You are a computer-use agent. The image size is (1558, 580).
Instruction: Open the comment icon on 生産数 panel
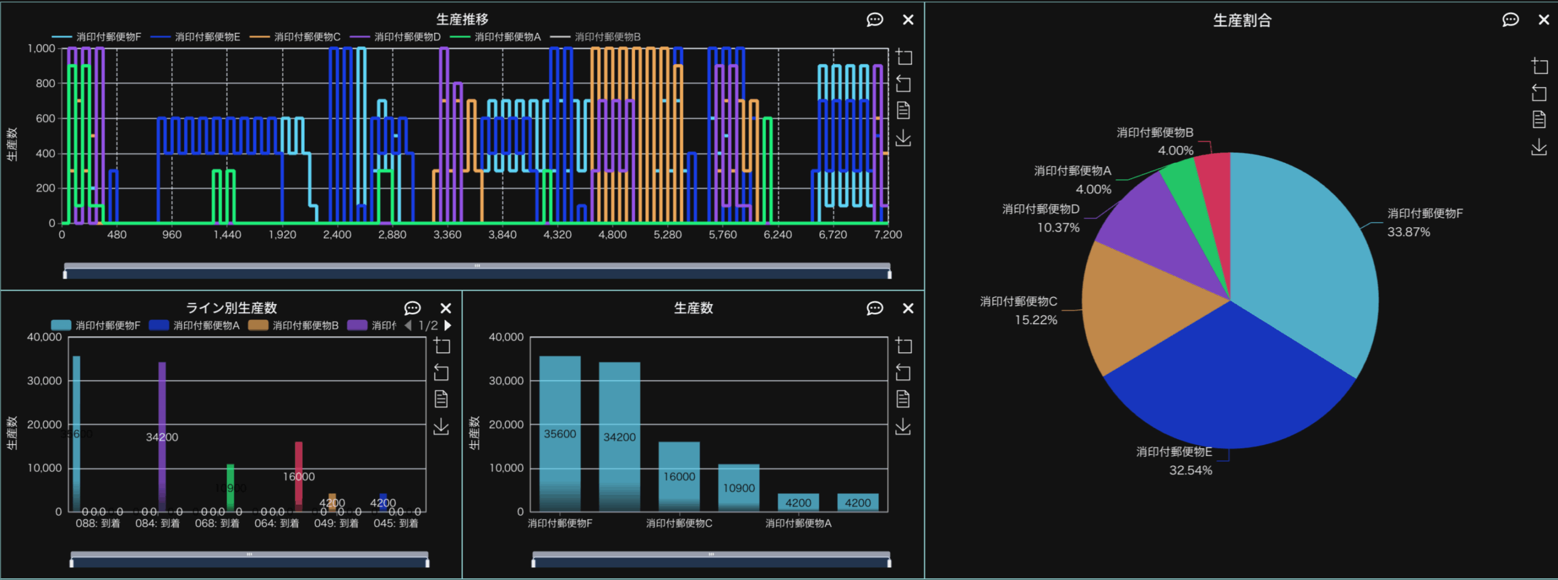pyautogui.click(x=875, y=308)
